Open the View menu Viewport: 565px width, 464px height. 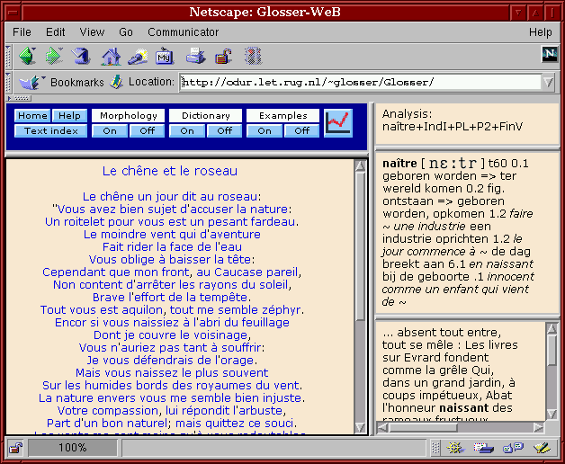[92, 32]
